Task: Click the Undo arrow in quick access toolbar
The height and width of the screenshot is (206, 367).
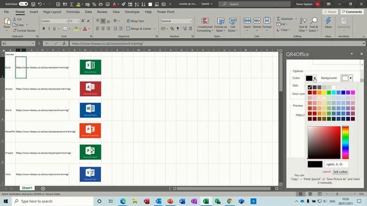Action: pyautogui.click(x=40, y=4)
